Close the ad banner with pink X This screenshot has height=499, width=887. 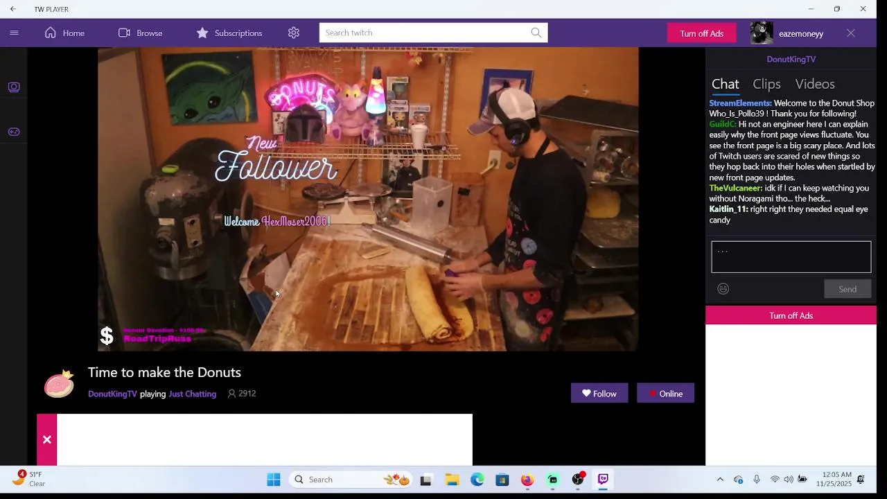pos(46,439)
